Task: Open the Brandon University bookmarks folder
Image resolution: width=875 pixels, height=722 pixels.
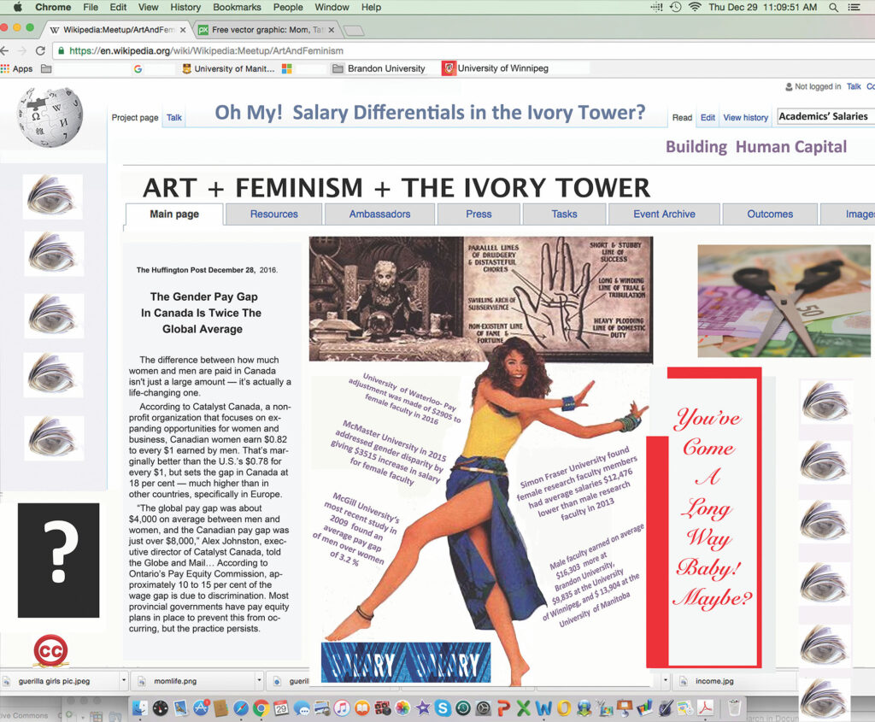Action: (x=379, y=68)
